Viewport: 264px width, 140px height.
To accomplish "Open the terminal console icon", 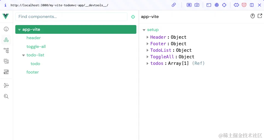I will point(209,5).
